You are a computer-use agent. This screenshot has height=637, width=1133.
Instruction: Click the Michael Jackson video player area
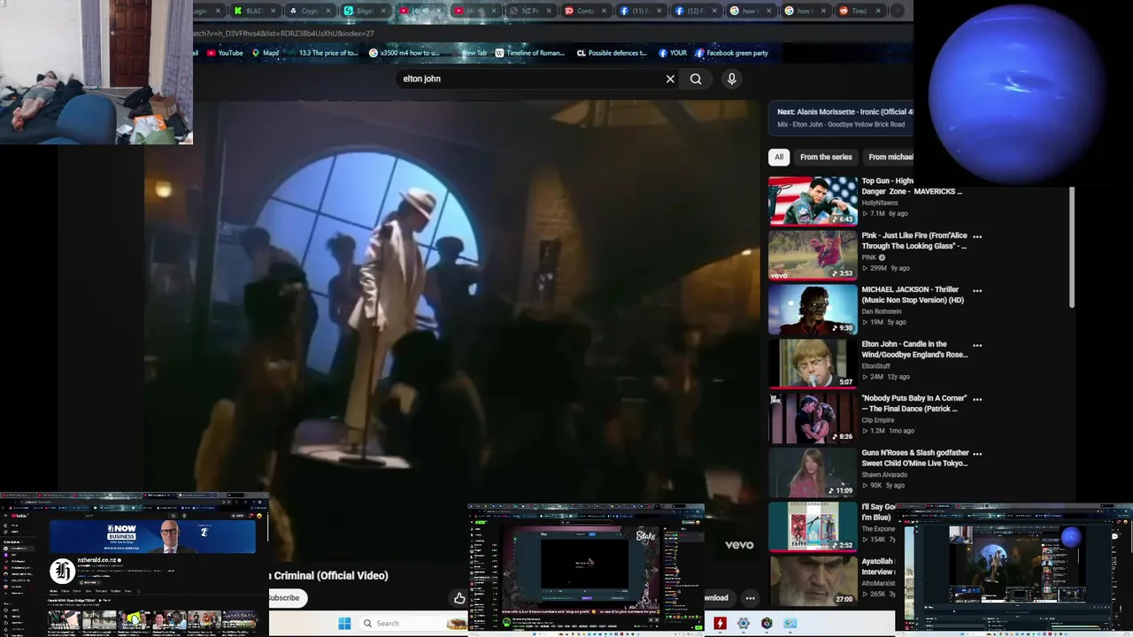pyautogui.click(x=451, y=301)
